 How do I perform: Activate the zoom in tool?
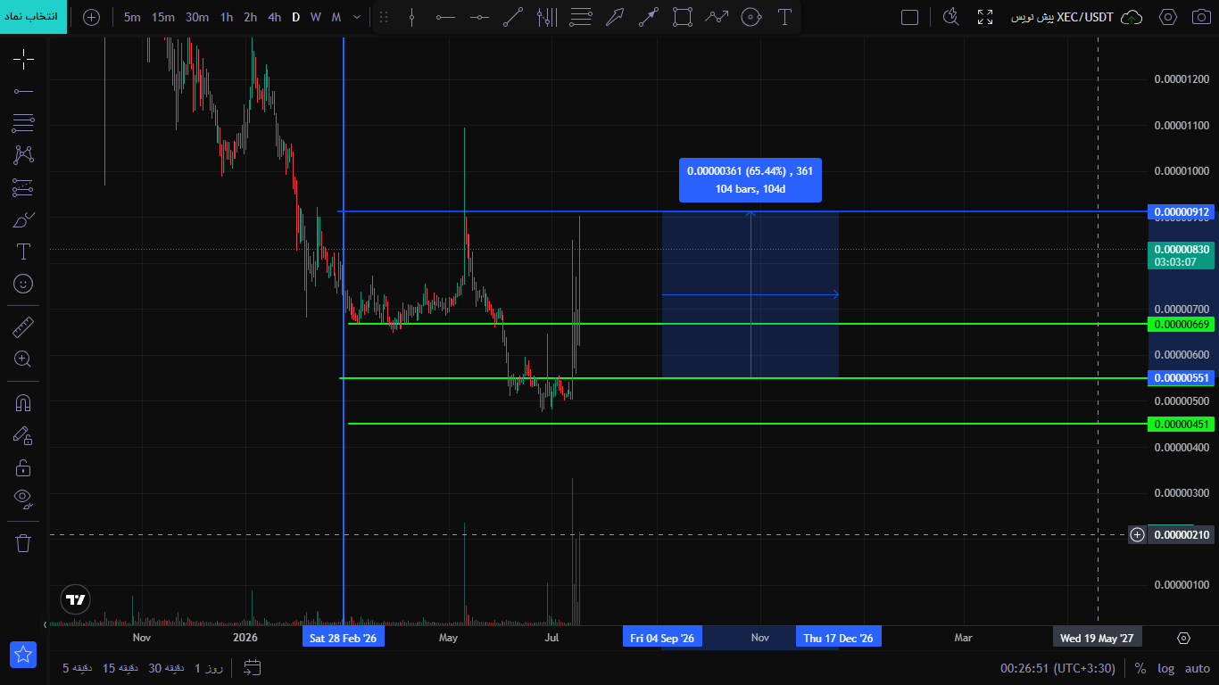pos(23,359)
